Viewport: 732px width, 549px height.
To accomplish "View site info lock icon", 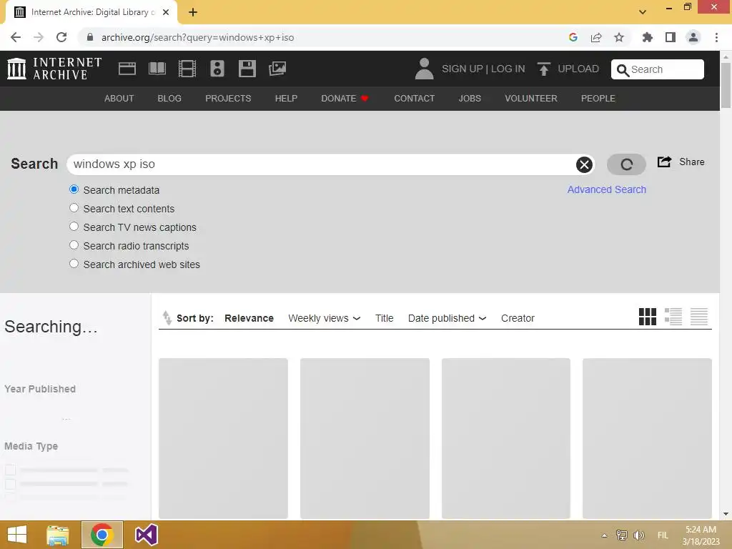I will point(90,37).
